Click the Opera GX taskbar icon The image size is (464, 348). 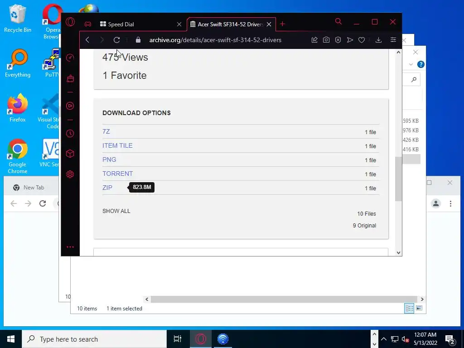[200, 339]
